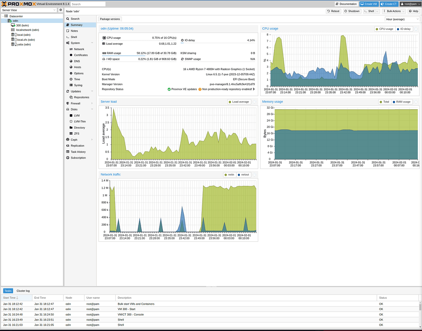This screenshot has height=331, width=422.
Task: Click the gear icon beside Server View
Action: point(60,10)
